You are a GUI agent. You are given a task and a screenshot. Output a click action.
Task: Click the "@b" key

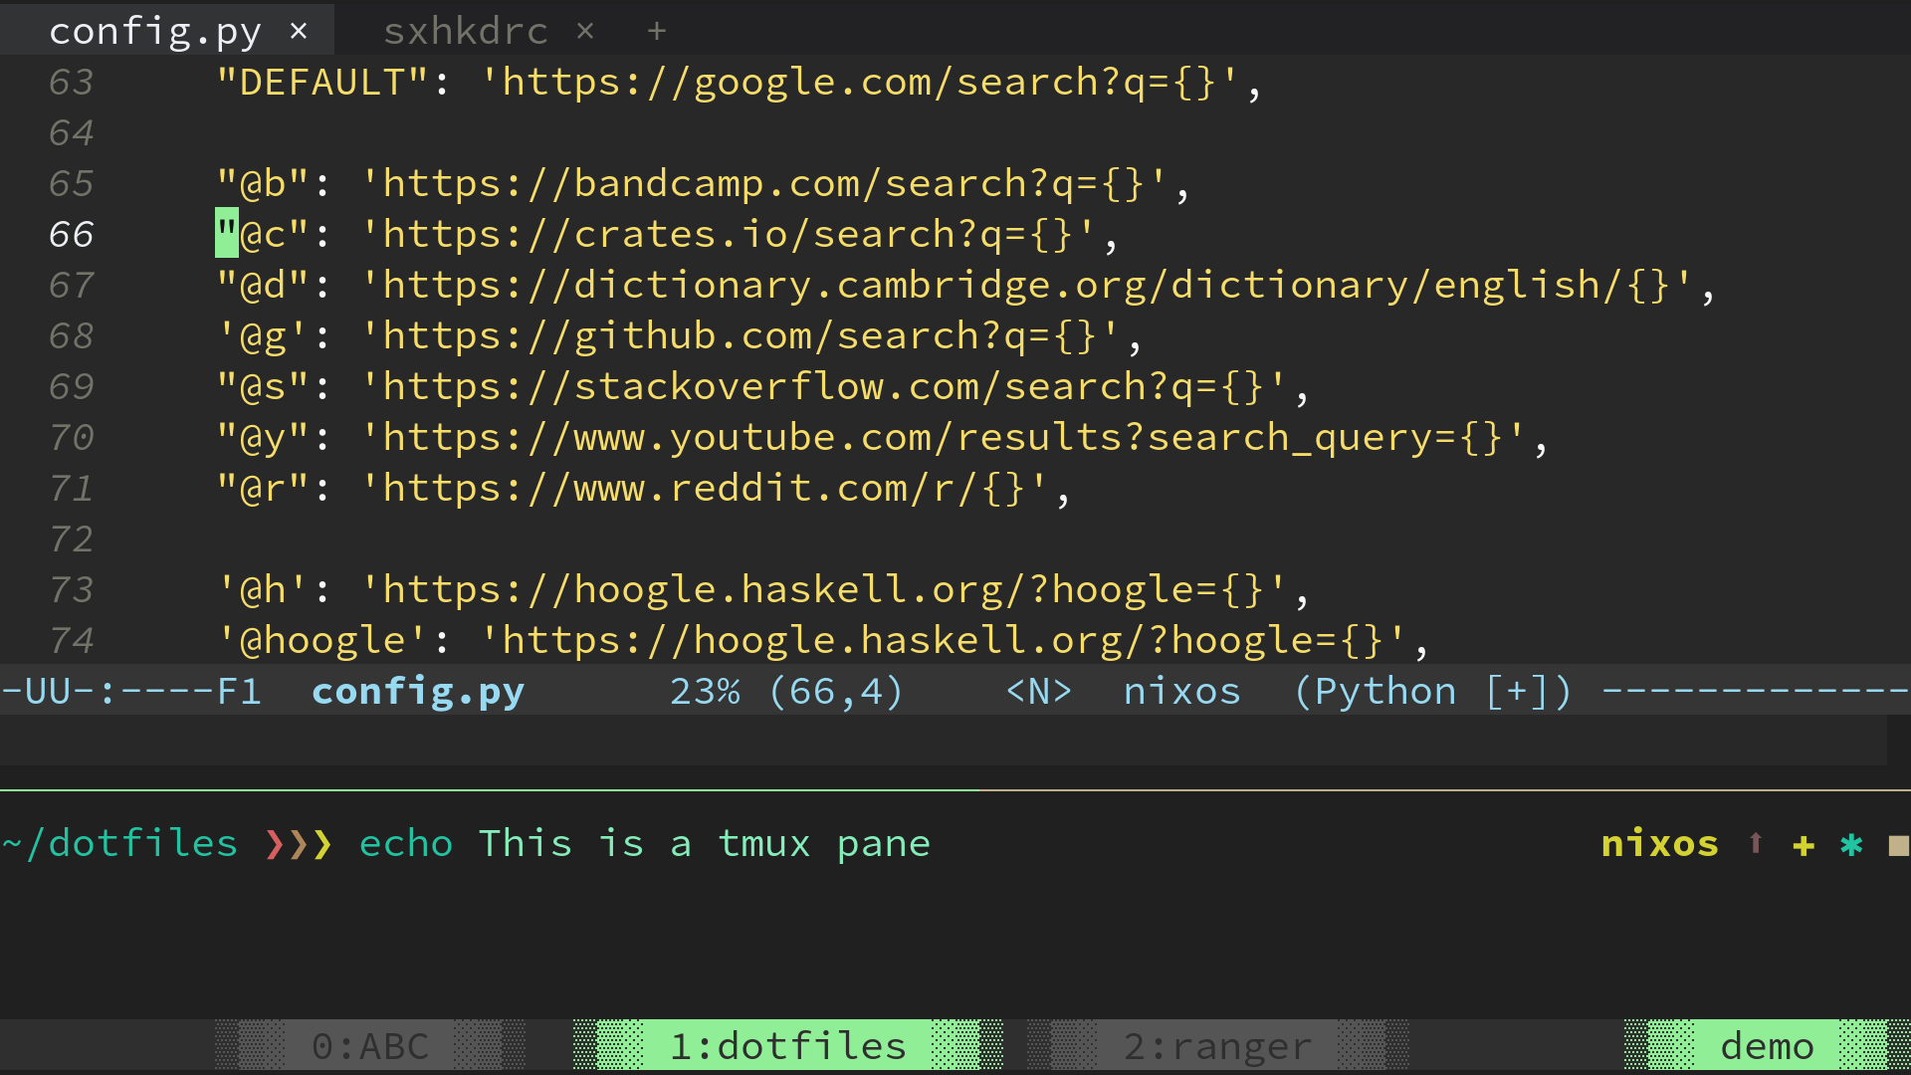(x=263, y=183)
